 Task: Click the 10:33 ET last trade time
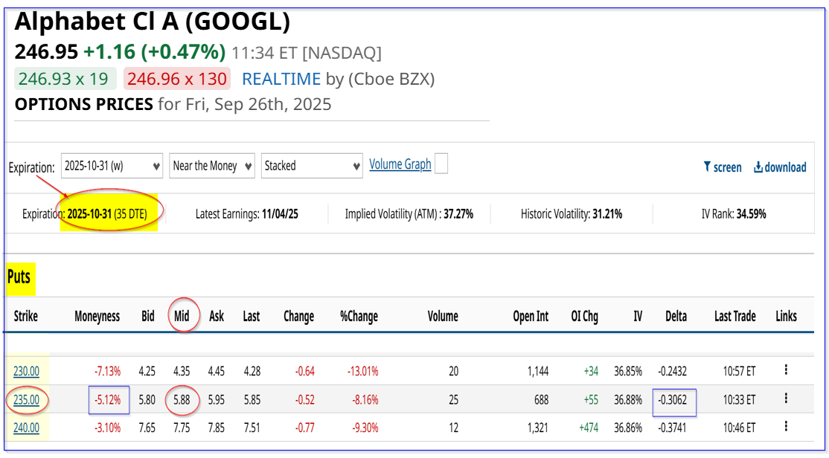point(739,400)
